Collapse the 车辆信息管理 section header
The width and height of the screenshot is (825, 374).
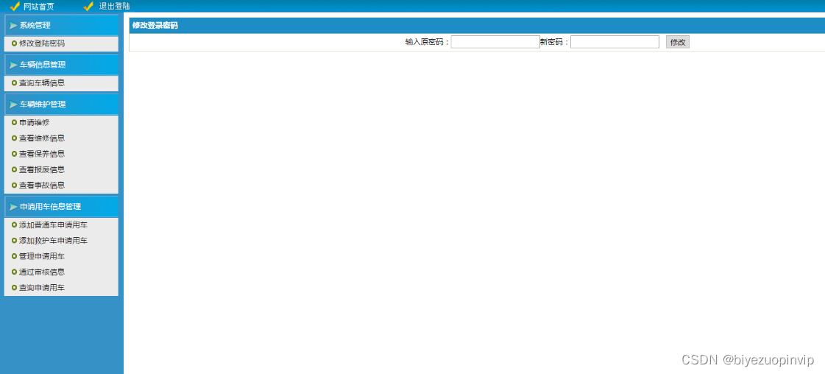tap(62, 65)
